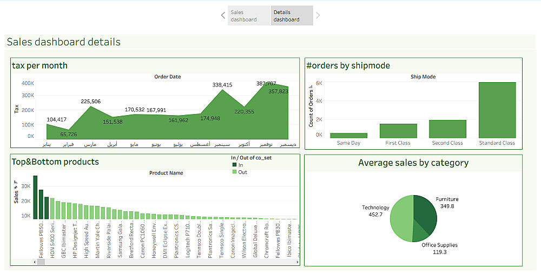Click the Plantronics Sa.. product label
Screen dimensions: 541x274
(210, 240)
